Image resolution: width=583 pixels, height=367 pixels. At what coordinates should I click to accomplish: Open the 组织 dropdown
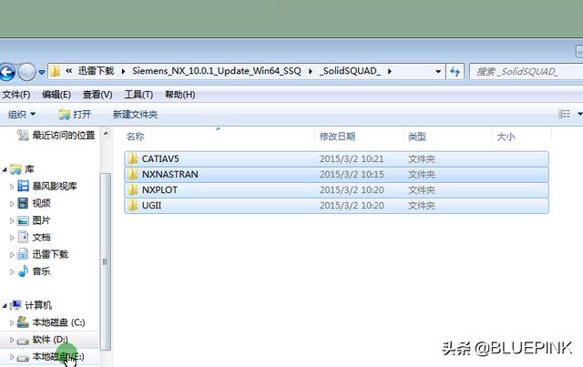[22, 114]
